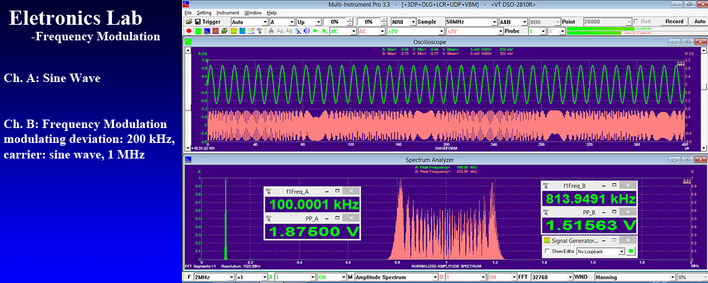The image size is (708, 283).
Task: Save data with the floppy disk icon
Action: coord(198,22)
